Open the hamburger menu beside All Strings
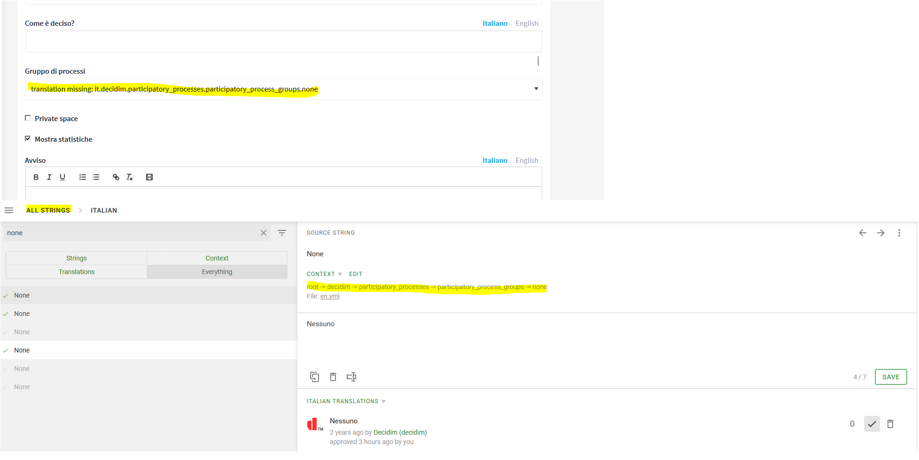This screenshot has width=919, height=460. 9,210
